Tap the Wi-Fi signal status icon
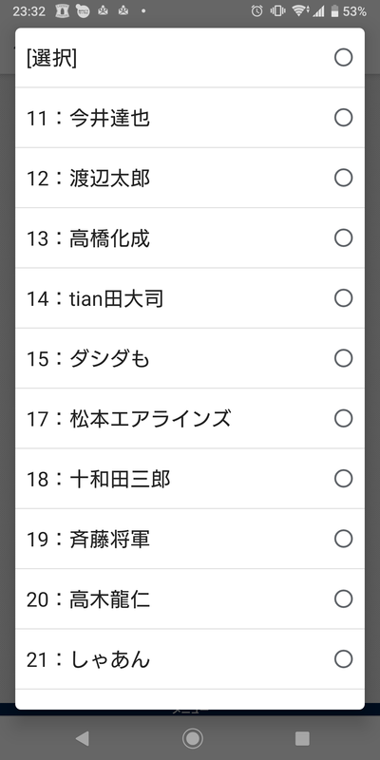Image resolution: width=380 pixels, height=760 pixels. pos(299,11)
